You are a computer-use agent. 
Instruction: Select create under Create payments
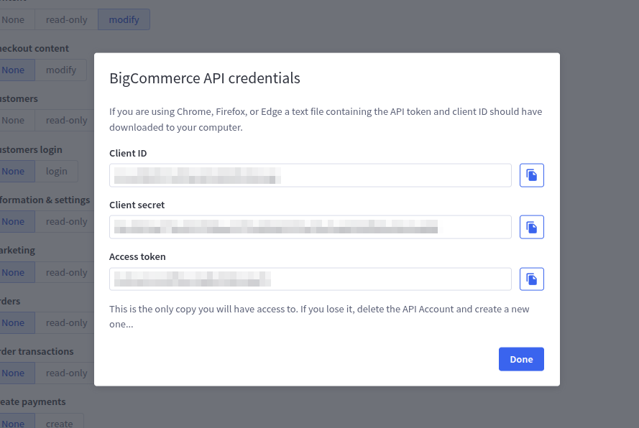pos(59,422)
